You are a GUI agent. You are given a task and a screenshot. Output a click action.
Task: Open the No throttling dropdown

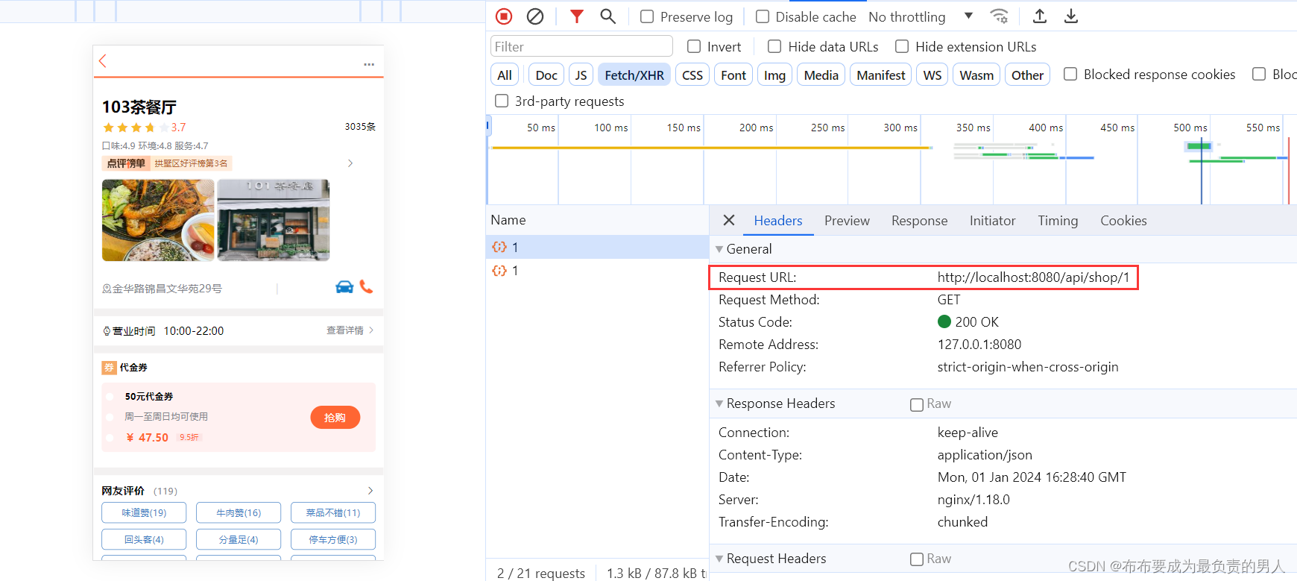tap(921, 16)
